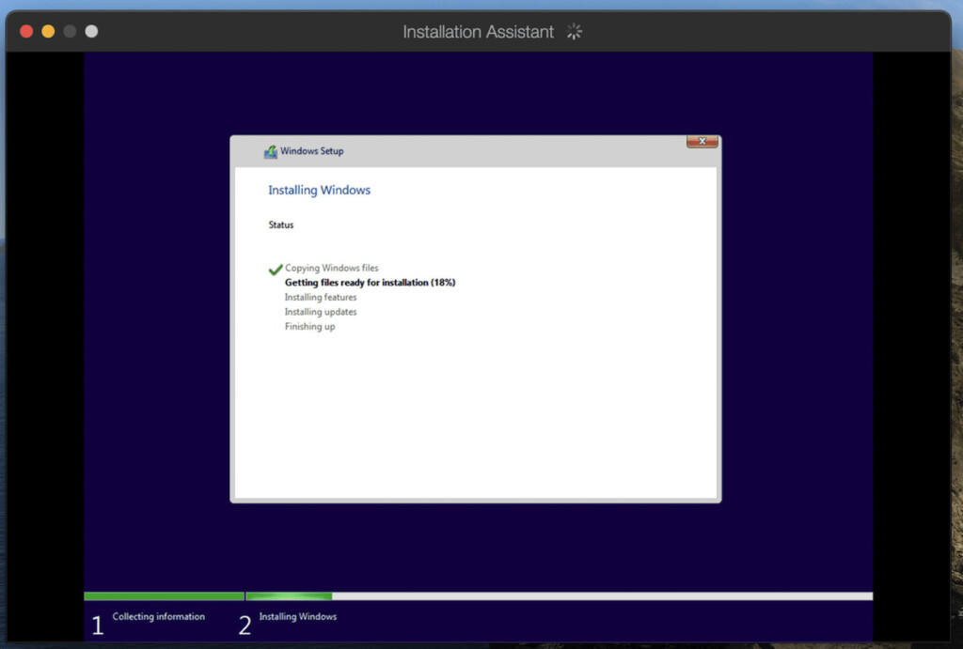This screenshot has height=649, width=963.
Task: Click the Installing Windows heading
Action: tap(320, 190)
